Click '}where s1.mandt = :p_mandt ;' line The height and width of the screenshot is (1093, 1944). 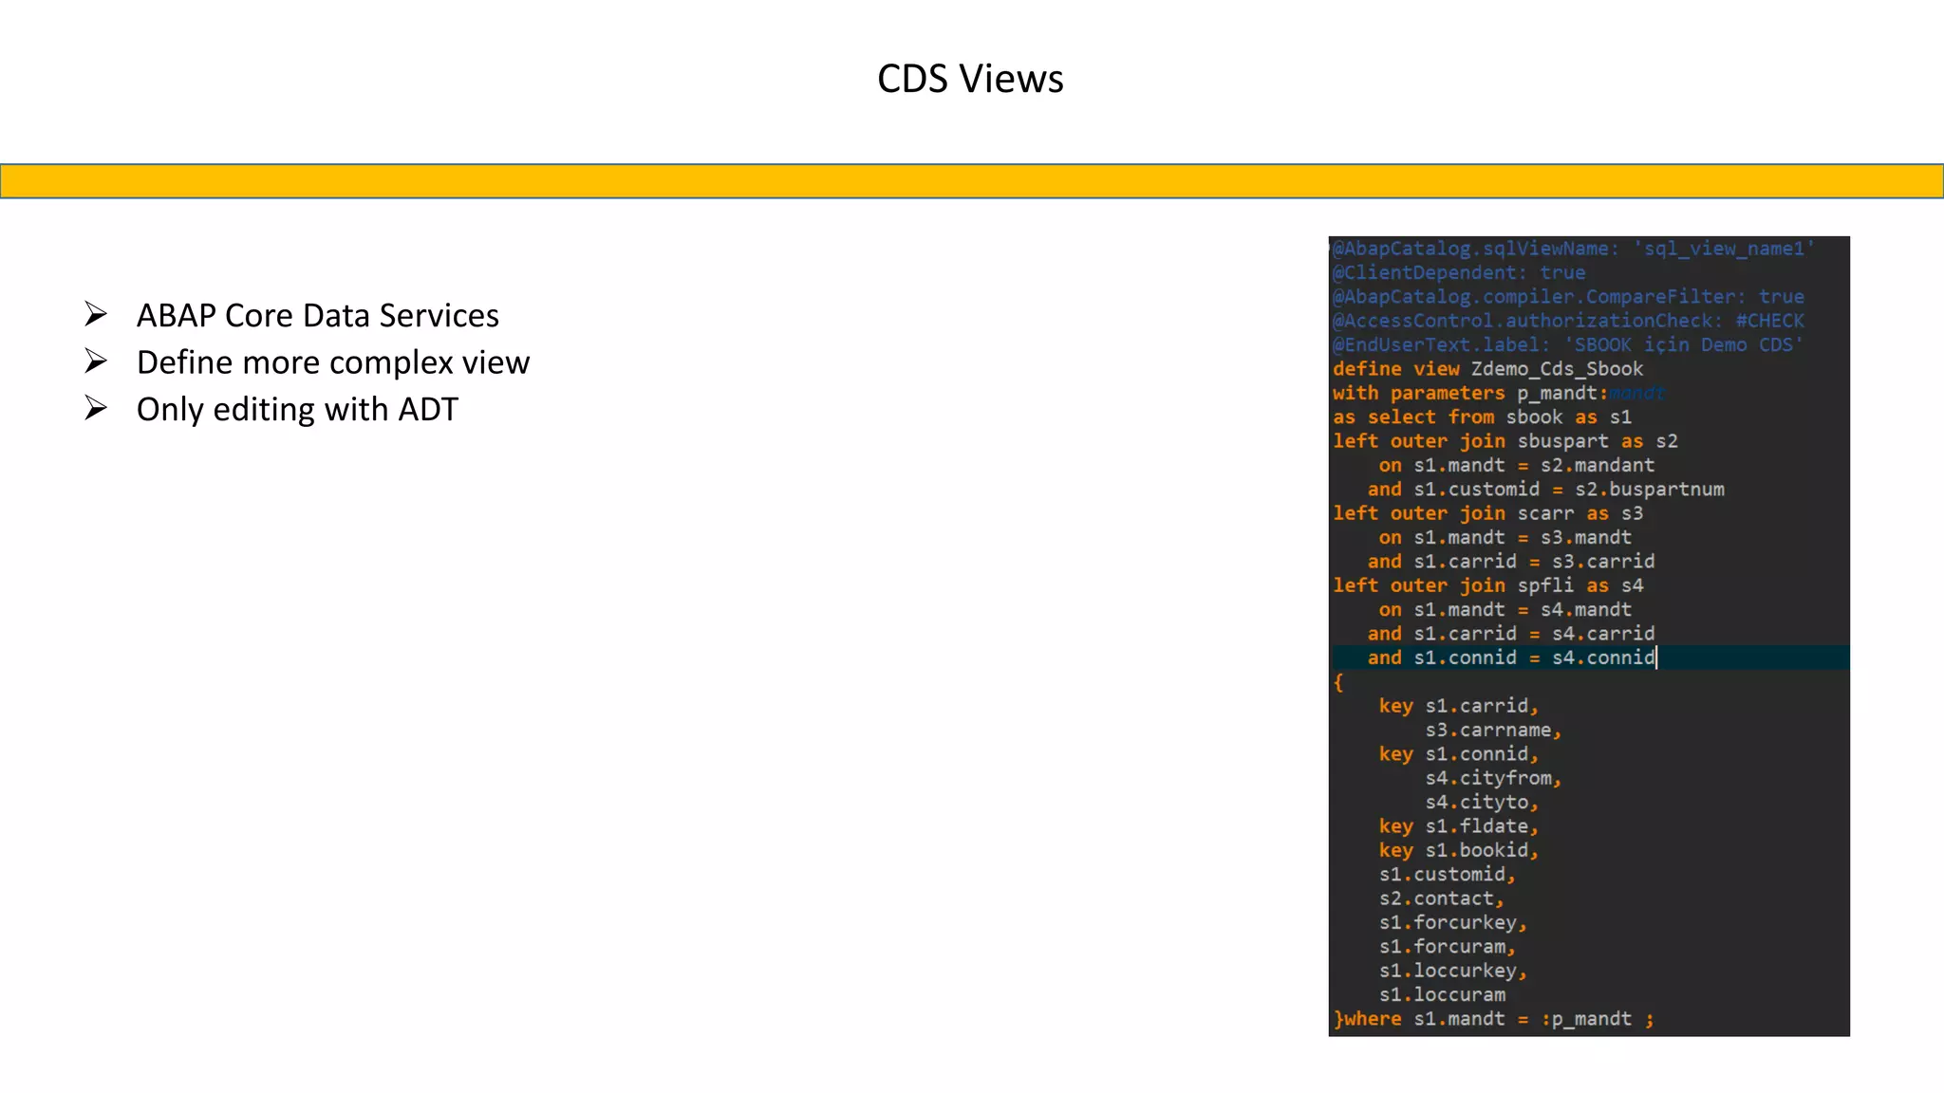coord(1494,1019)
